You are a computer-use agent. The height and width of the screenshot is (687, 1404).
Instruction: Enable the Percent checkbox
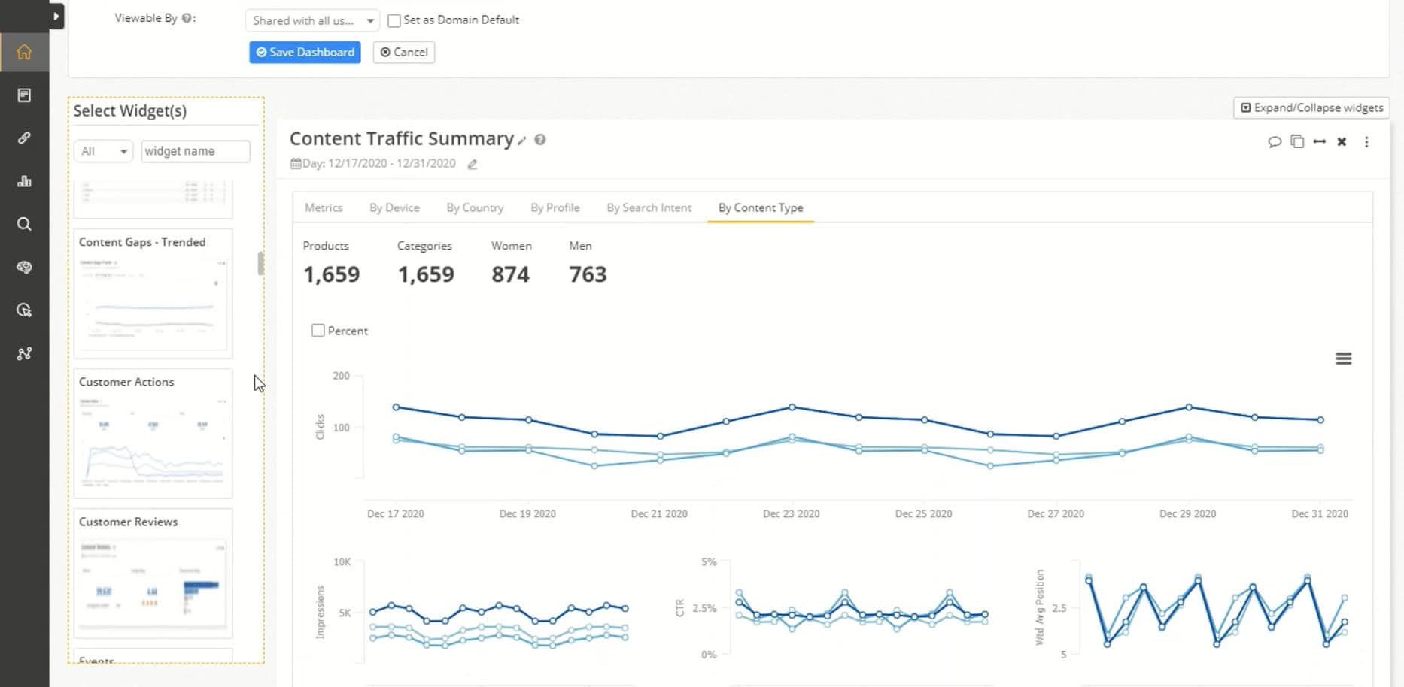(x=318, y=331)
